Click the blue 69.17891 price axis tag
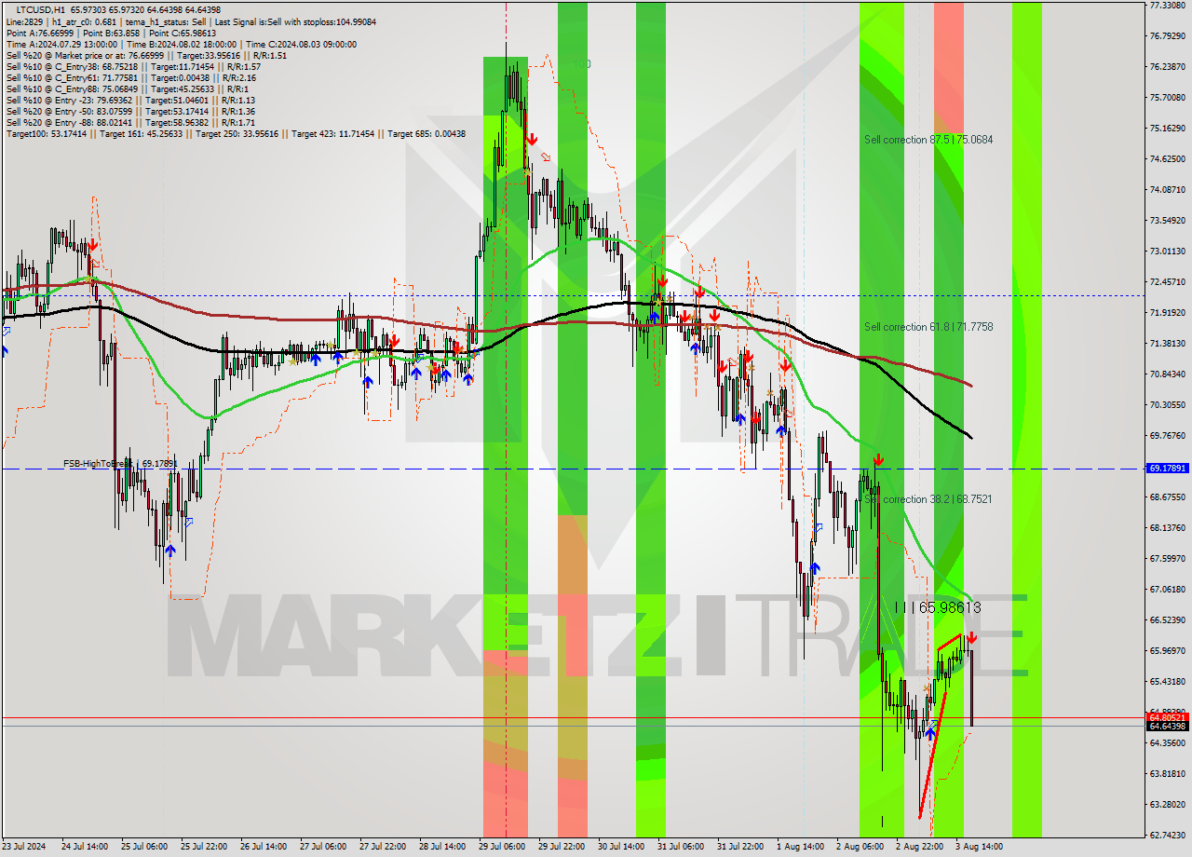Viewport: 1192px width, 857px height. coord(1168,469)
